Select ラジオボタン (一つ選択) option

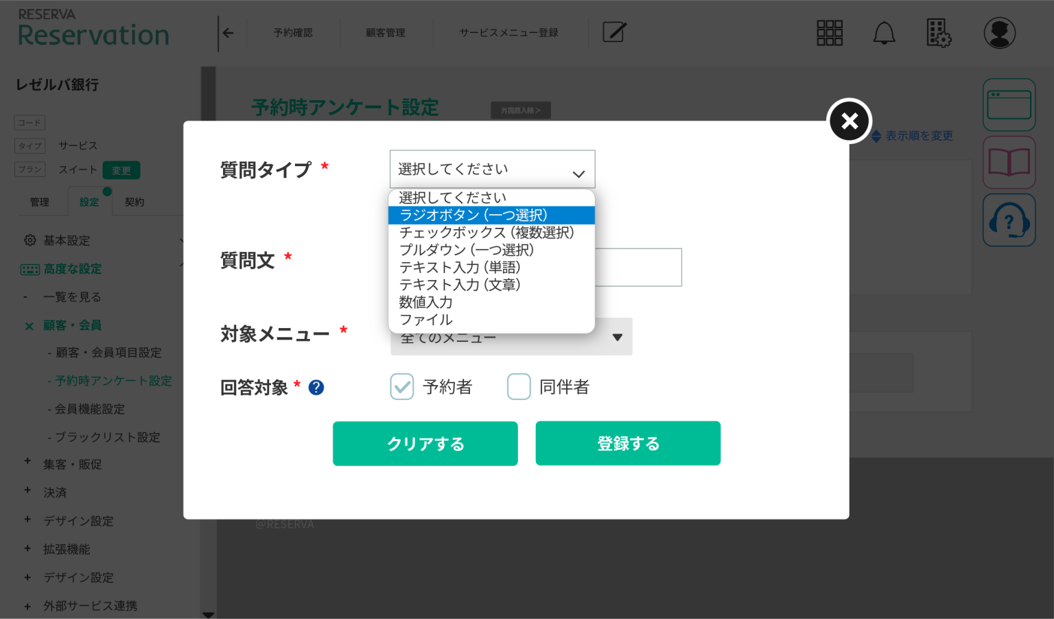491,215
